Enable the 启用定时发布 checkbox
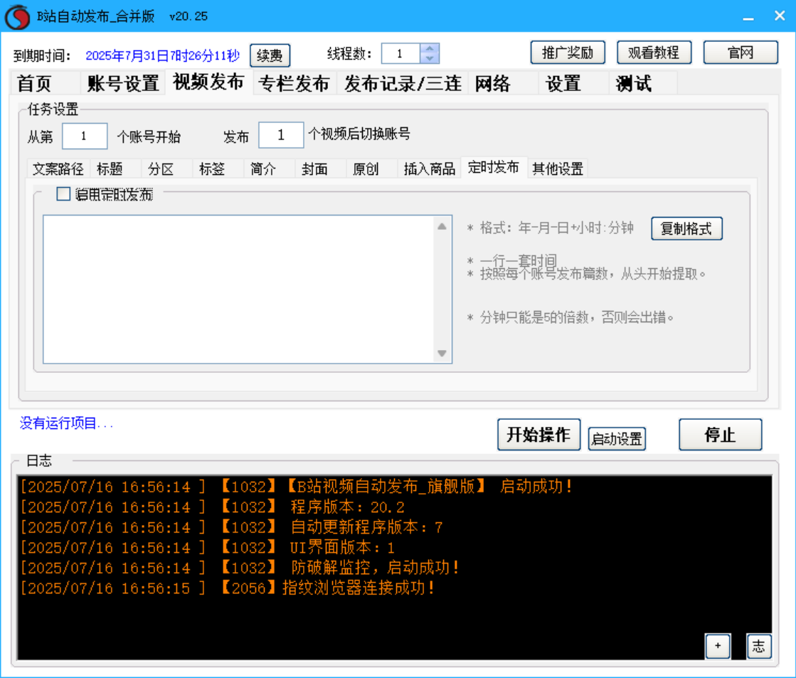 tap(63, 194)
